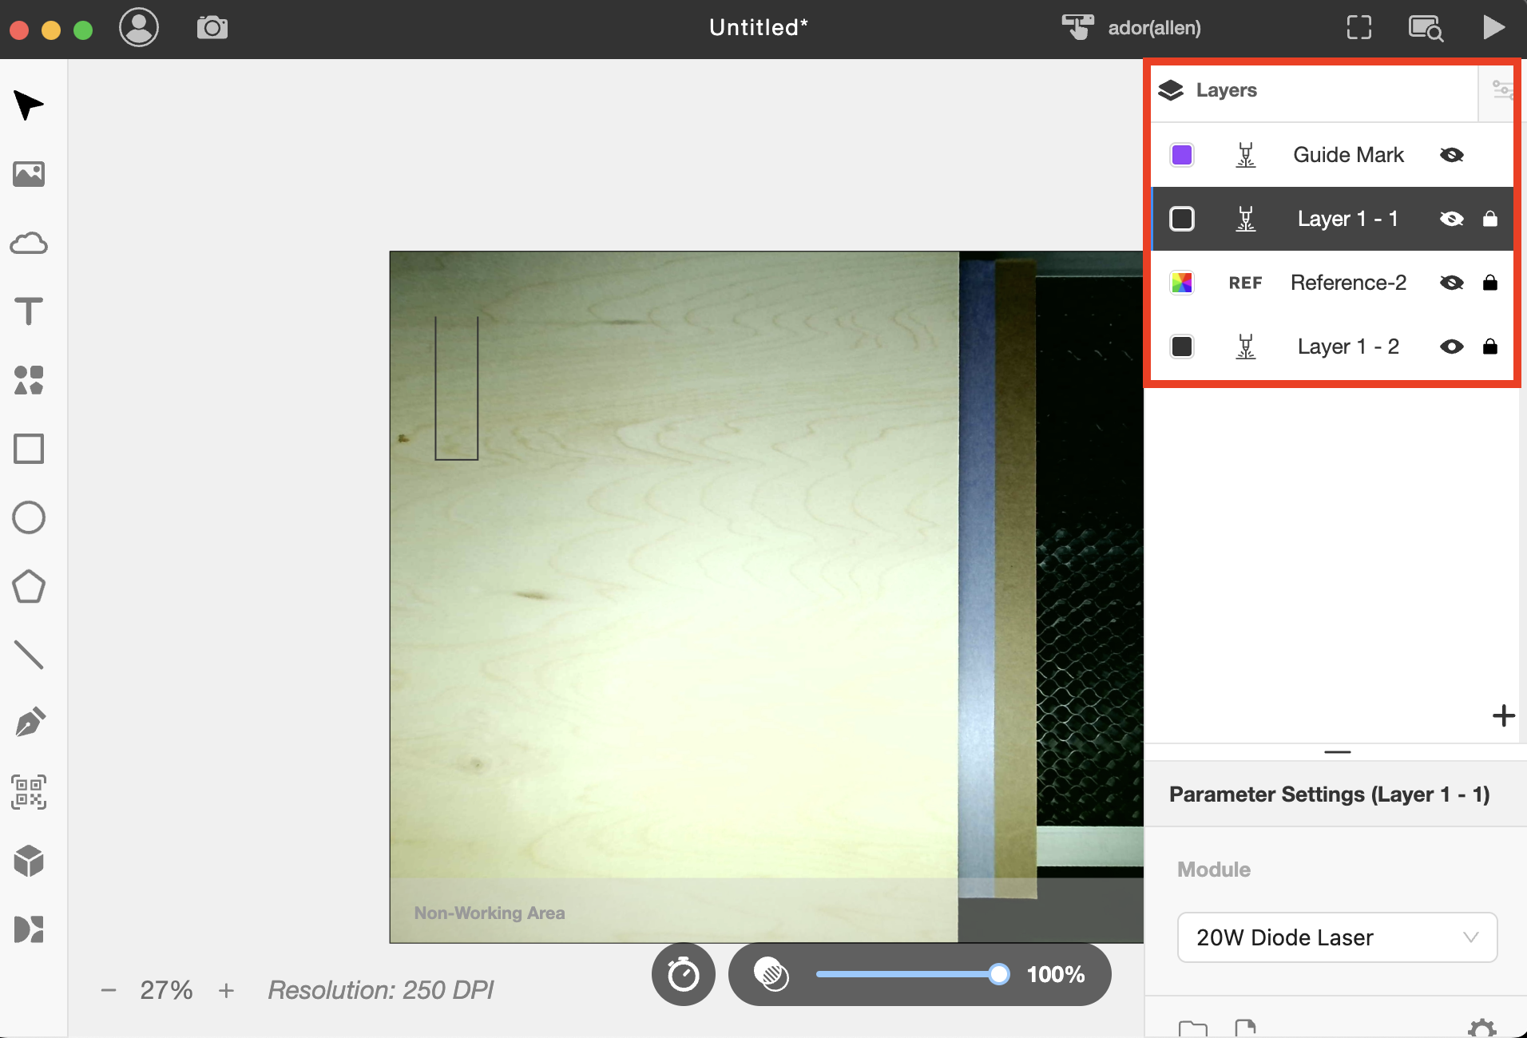Open the cloud design market
Viewport: 1527px width, 1038px height.
point(29,243)
